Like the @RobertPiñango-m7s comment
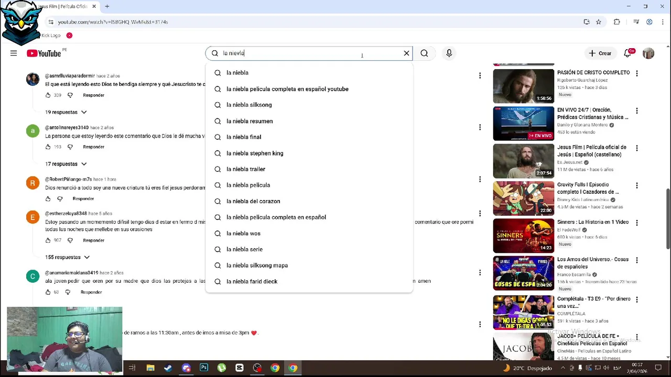Screen dimensions: 671x377 [x=48, y=199]
